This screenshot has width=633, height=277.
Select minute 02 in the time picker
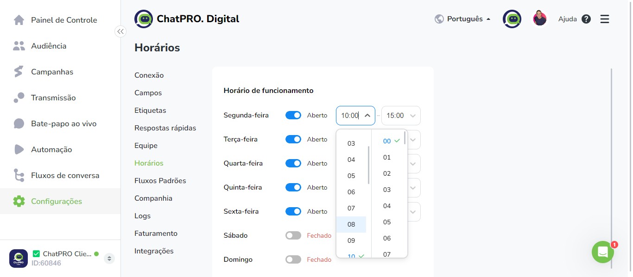pyautogui.click(x=387, y=173)
